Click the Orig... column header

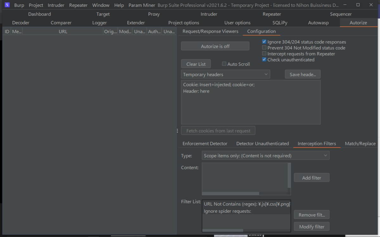(111, 32)
